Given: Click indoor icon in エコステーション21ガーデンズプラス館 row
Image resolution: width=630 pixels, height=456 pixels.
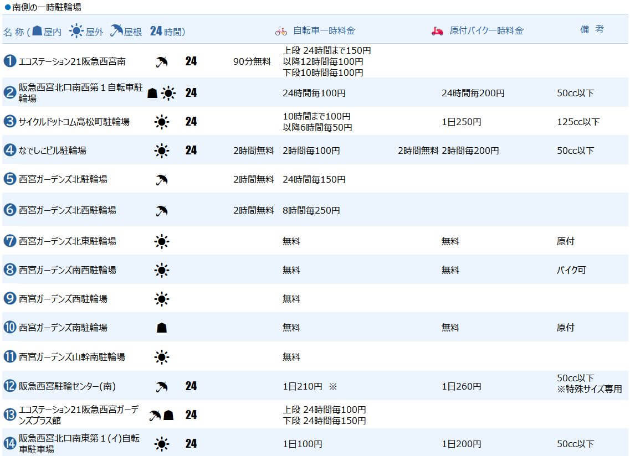Looking at the screenshot, I should 169,415.
